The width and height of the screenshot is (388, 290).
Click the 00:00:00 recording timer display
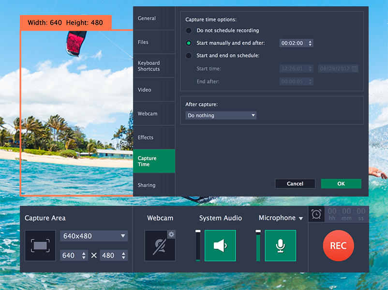(346, 214)
